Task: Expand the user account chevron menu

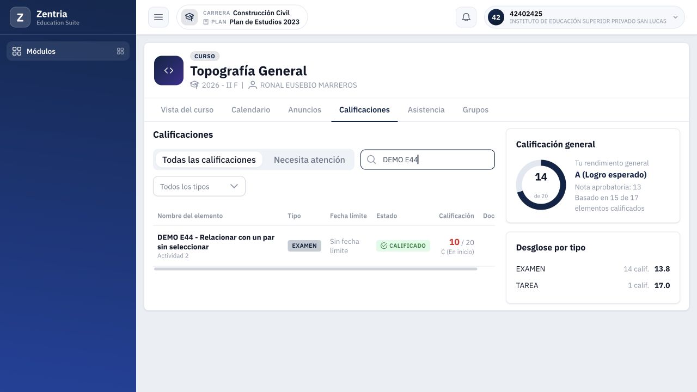Action: coord(675,17)
